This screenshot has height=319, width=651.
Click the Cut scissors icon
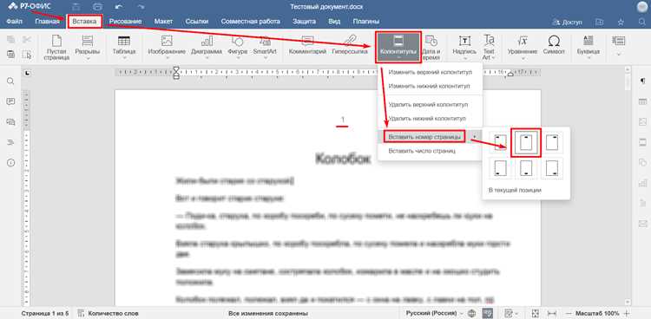(27, 40)
